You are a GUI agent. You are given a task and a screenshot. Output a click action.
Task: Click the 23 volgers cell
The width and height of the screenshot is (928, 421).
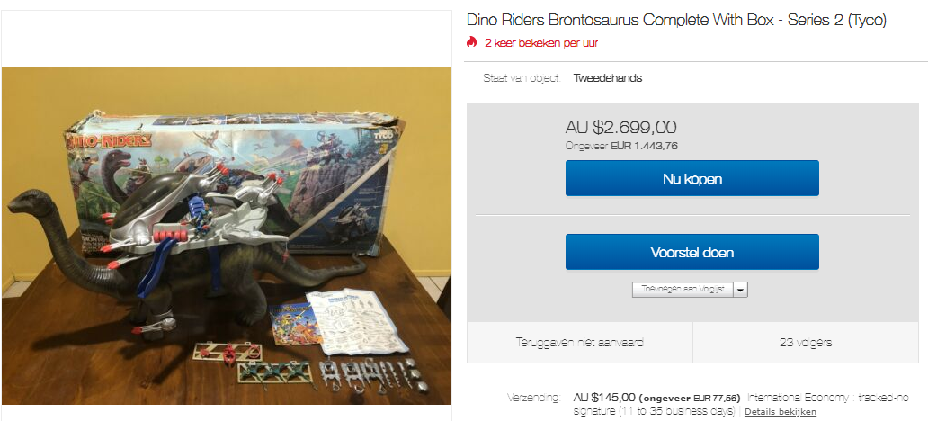(x=806, y=342)
